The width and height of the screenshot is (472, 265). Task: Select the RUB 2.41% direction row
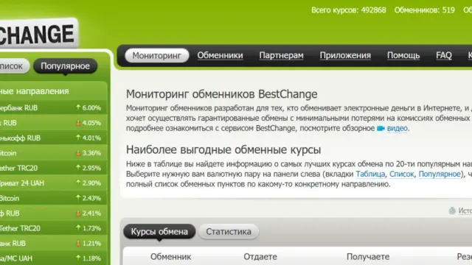(x=53, y=213)
